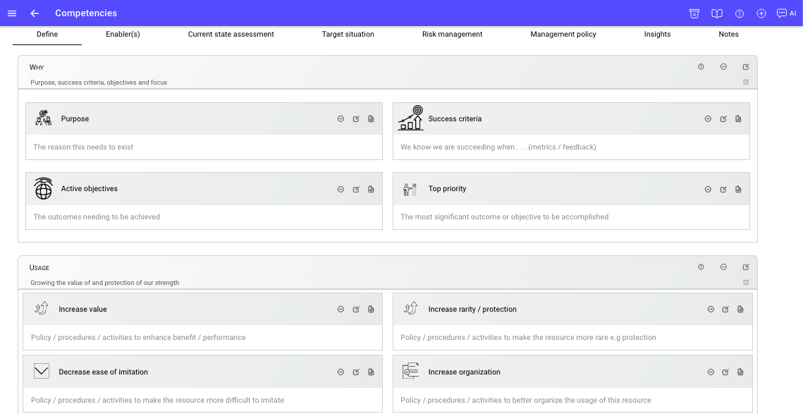Collapse the Why section with minus icon

[x=723, y=67]
